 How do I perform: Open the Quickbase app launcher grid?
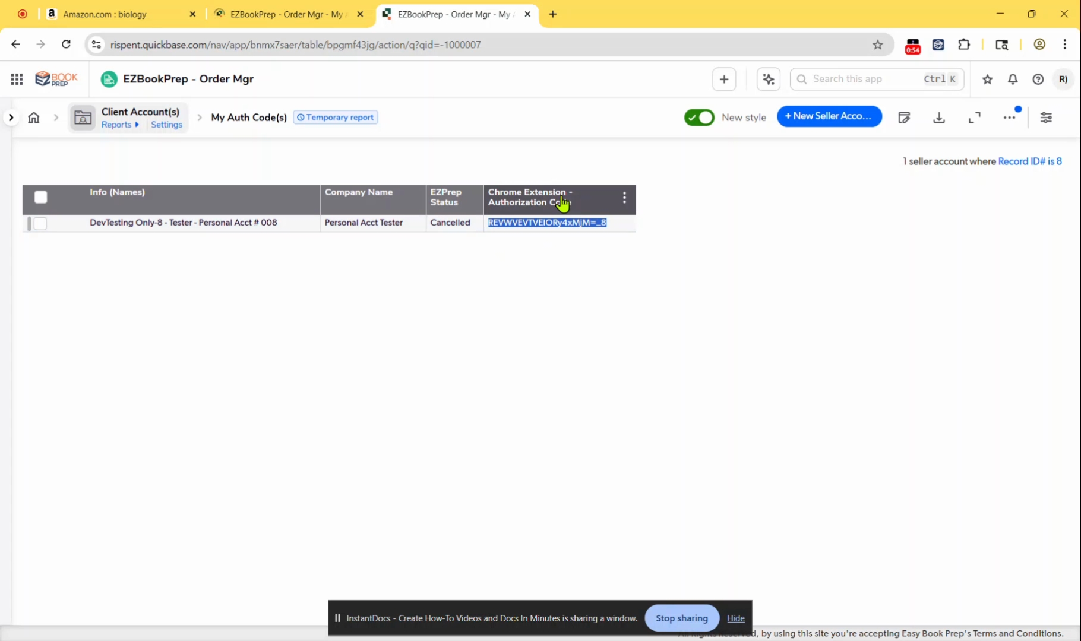coord(17,79)
